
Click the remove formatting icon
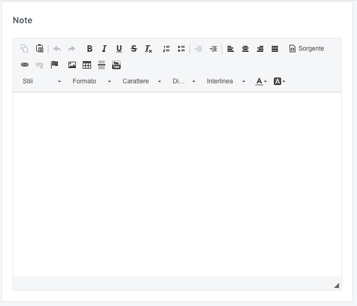click(x=148, y=49)
